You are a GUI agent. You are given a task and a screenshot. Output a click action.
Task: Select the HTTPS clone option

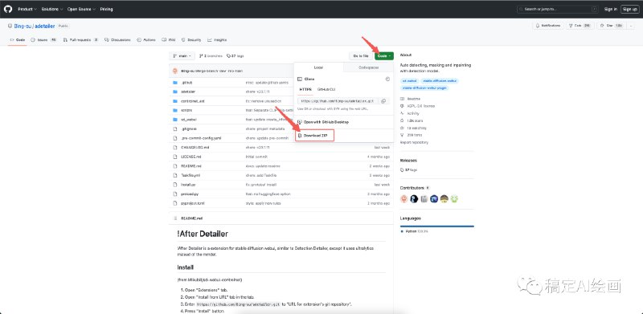(305, 89)
